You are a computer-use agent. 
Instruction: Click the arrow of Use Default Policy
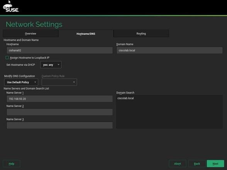35,82
